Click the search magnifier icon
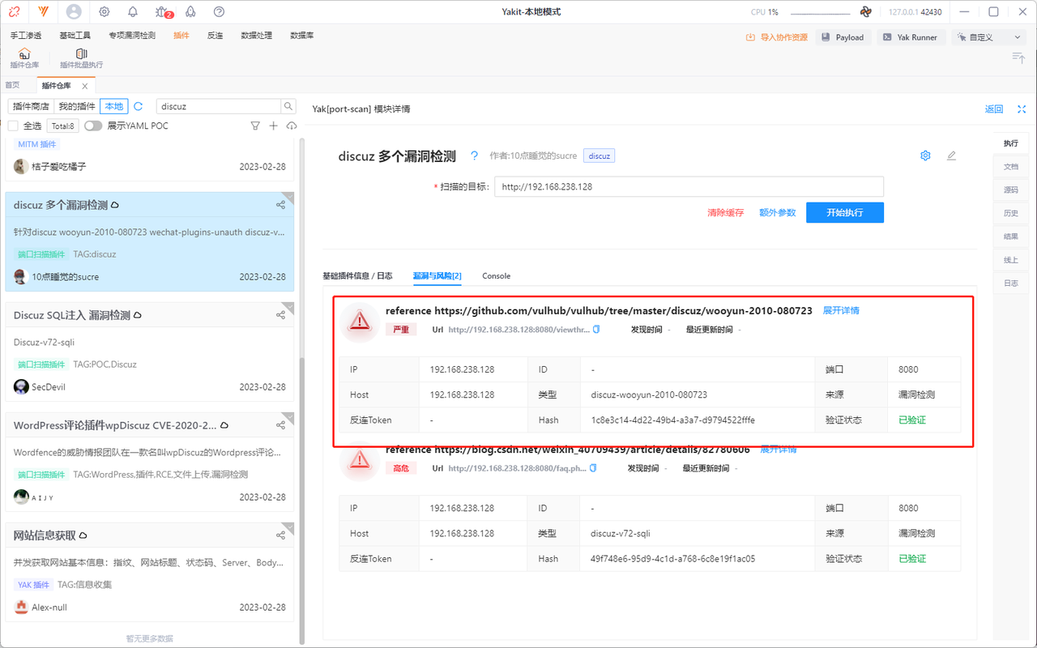1037x648 pixels. [288, 106]
